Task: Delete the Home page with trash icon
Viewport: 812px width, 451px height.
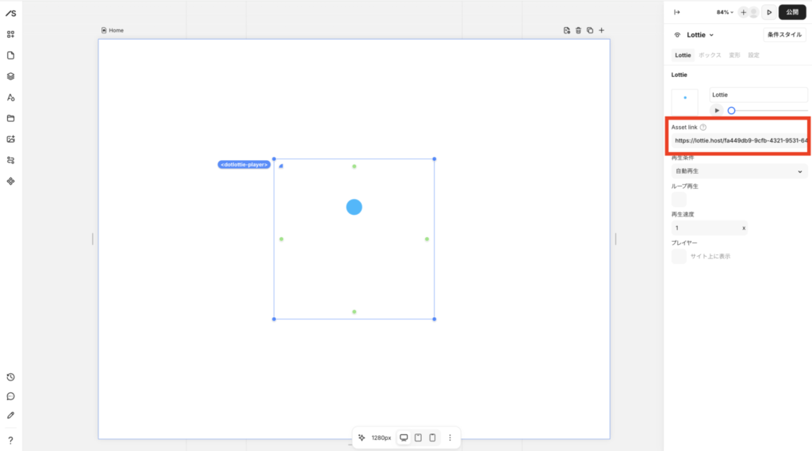Action: click(578, 30)
